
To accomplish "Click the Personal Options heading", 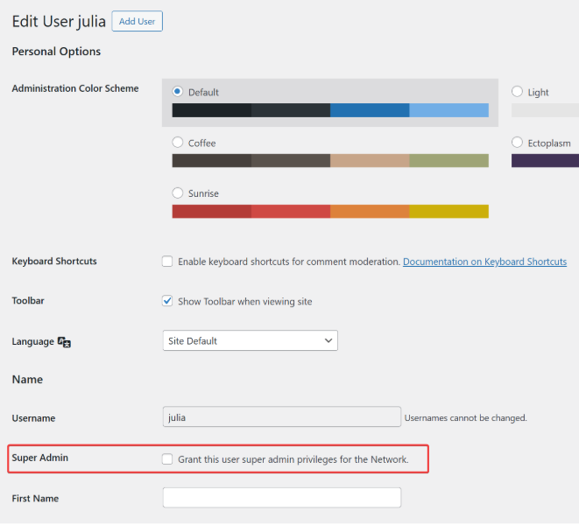I will [x=56, y=52].
